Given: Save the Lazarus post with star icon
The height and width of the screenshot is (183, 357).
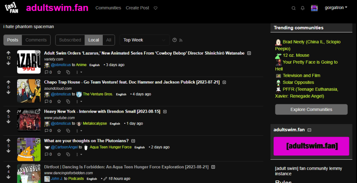Looking at the screenshot, I should pos(59,72).
